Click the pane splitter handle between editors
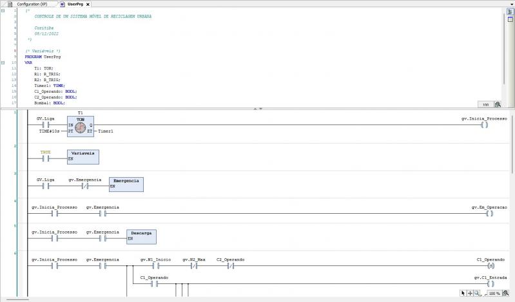The image size is (515, 302). 257,108
